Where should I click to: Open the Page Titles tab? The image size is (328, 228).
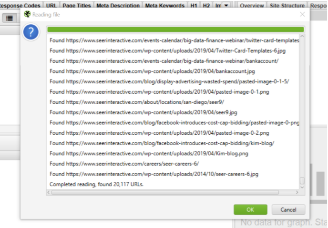coord(77,6)
